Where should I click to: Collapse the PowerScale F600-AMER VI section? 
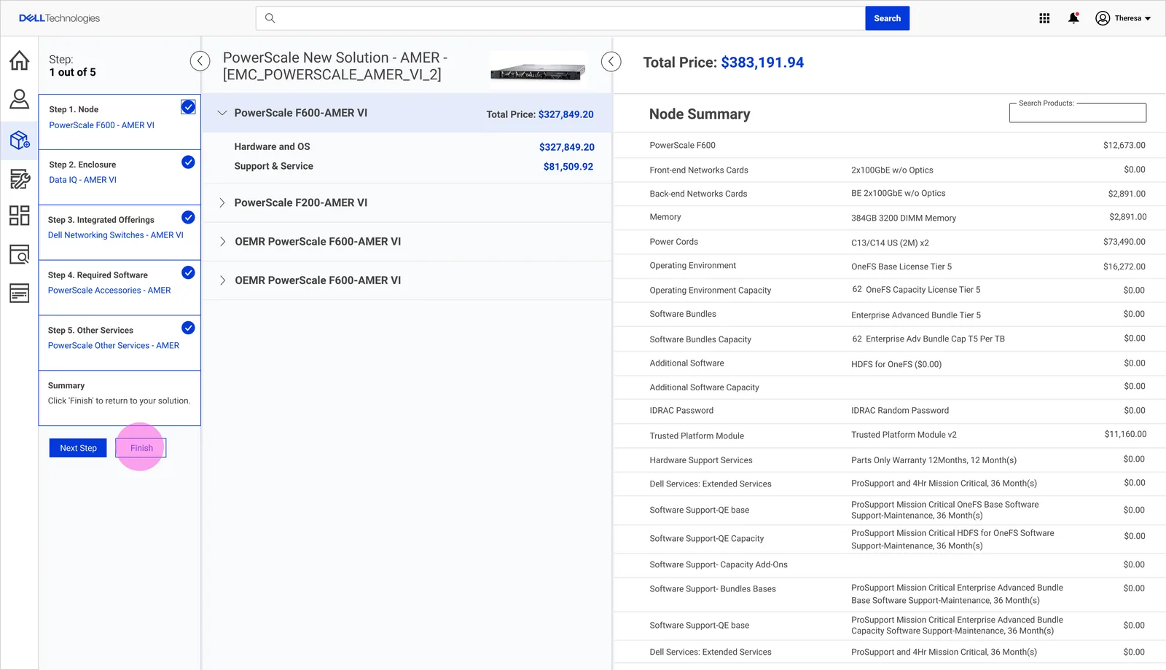click(222, 113)
